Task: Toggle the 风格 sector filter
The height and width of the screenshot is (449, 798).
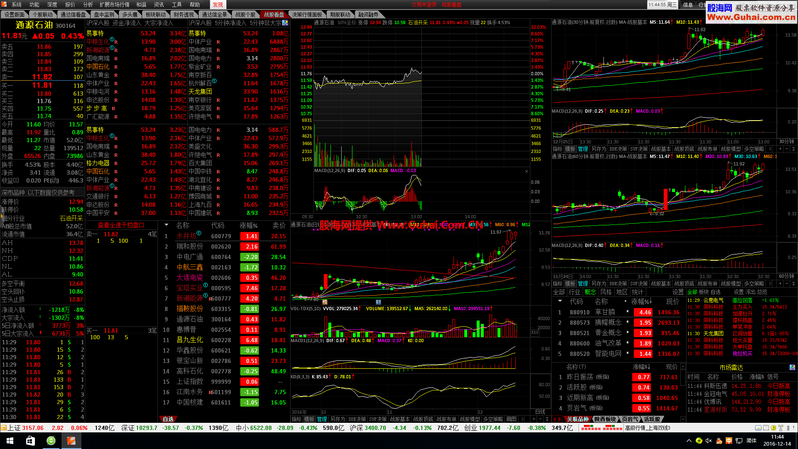Action: (x=606, y=292)
